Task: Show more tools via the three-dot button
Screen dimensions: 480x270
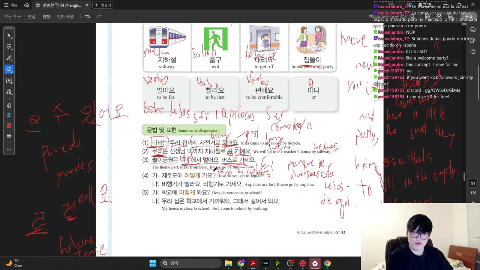Action: pos(9,149)
